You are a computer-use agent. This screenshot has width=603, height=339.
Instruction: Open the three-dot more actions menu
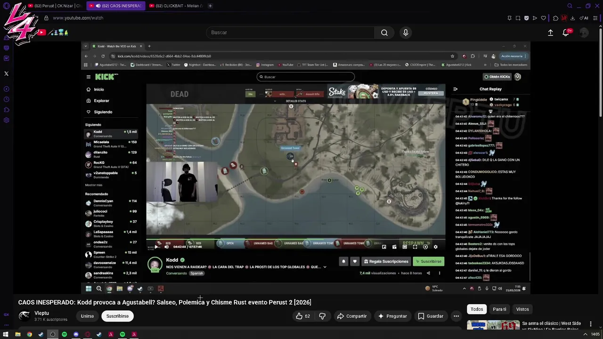click(456, 316)
